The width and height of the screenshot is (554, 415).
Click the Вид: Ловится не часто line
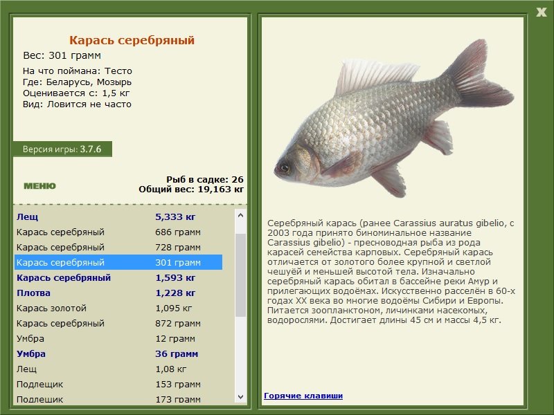click(x=77, y=104)
